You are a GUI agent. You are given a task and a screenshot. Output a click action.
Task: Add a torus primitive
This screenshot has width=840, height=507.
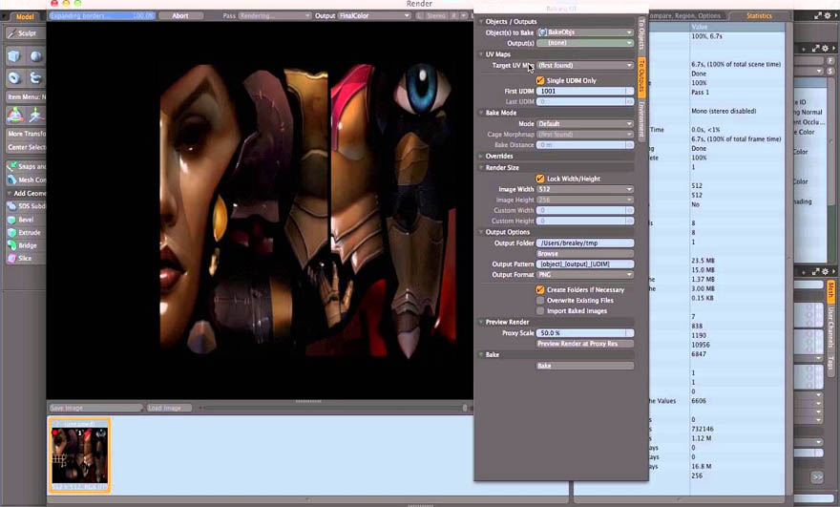pyautogui.click(x=14, y=77)
